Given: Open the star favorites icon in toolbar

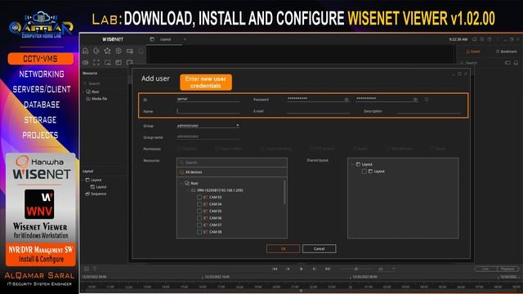Looking at the screenshot, I should point(107,51).
